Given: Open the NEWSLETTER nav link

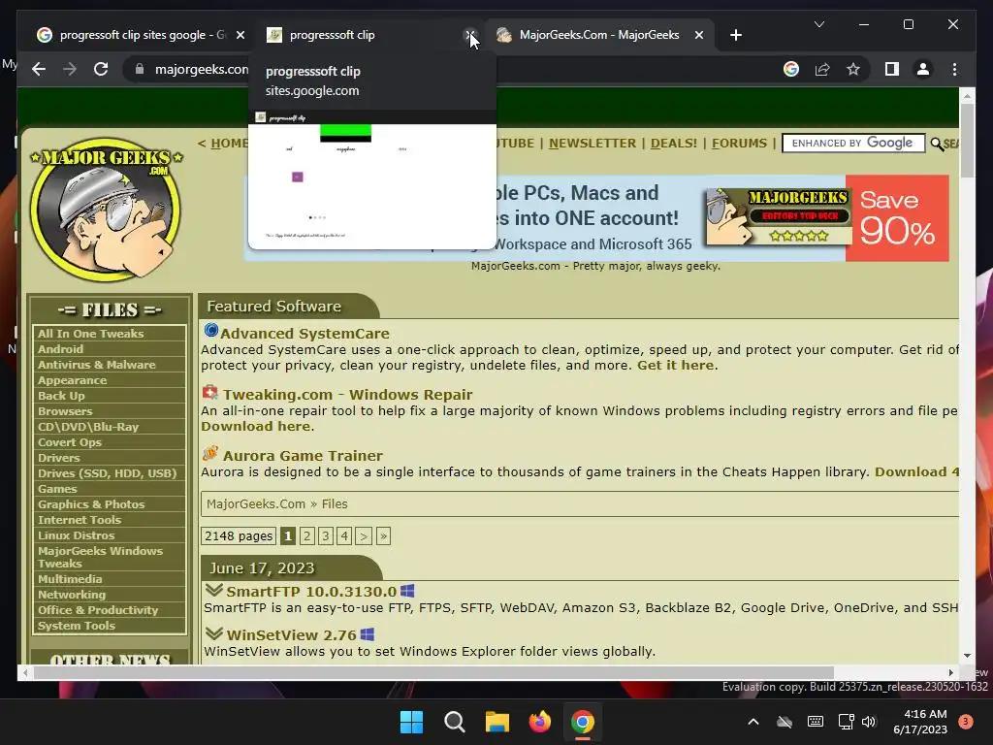Looking at the screenshot, I should coord(593,144).
